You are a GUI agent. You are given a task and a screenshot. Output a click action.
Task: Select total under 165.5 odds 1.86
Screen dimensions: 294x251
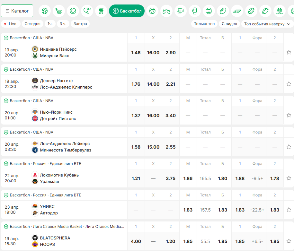pyautogui.click(x=188, y=178)
